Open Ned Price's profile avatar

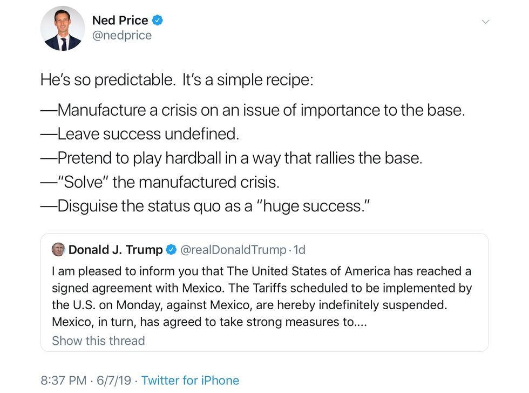63,29
